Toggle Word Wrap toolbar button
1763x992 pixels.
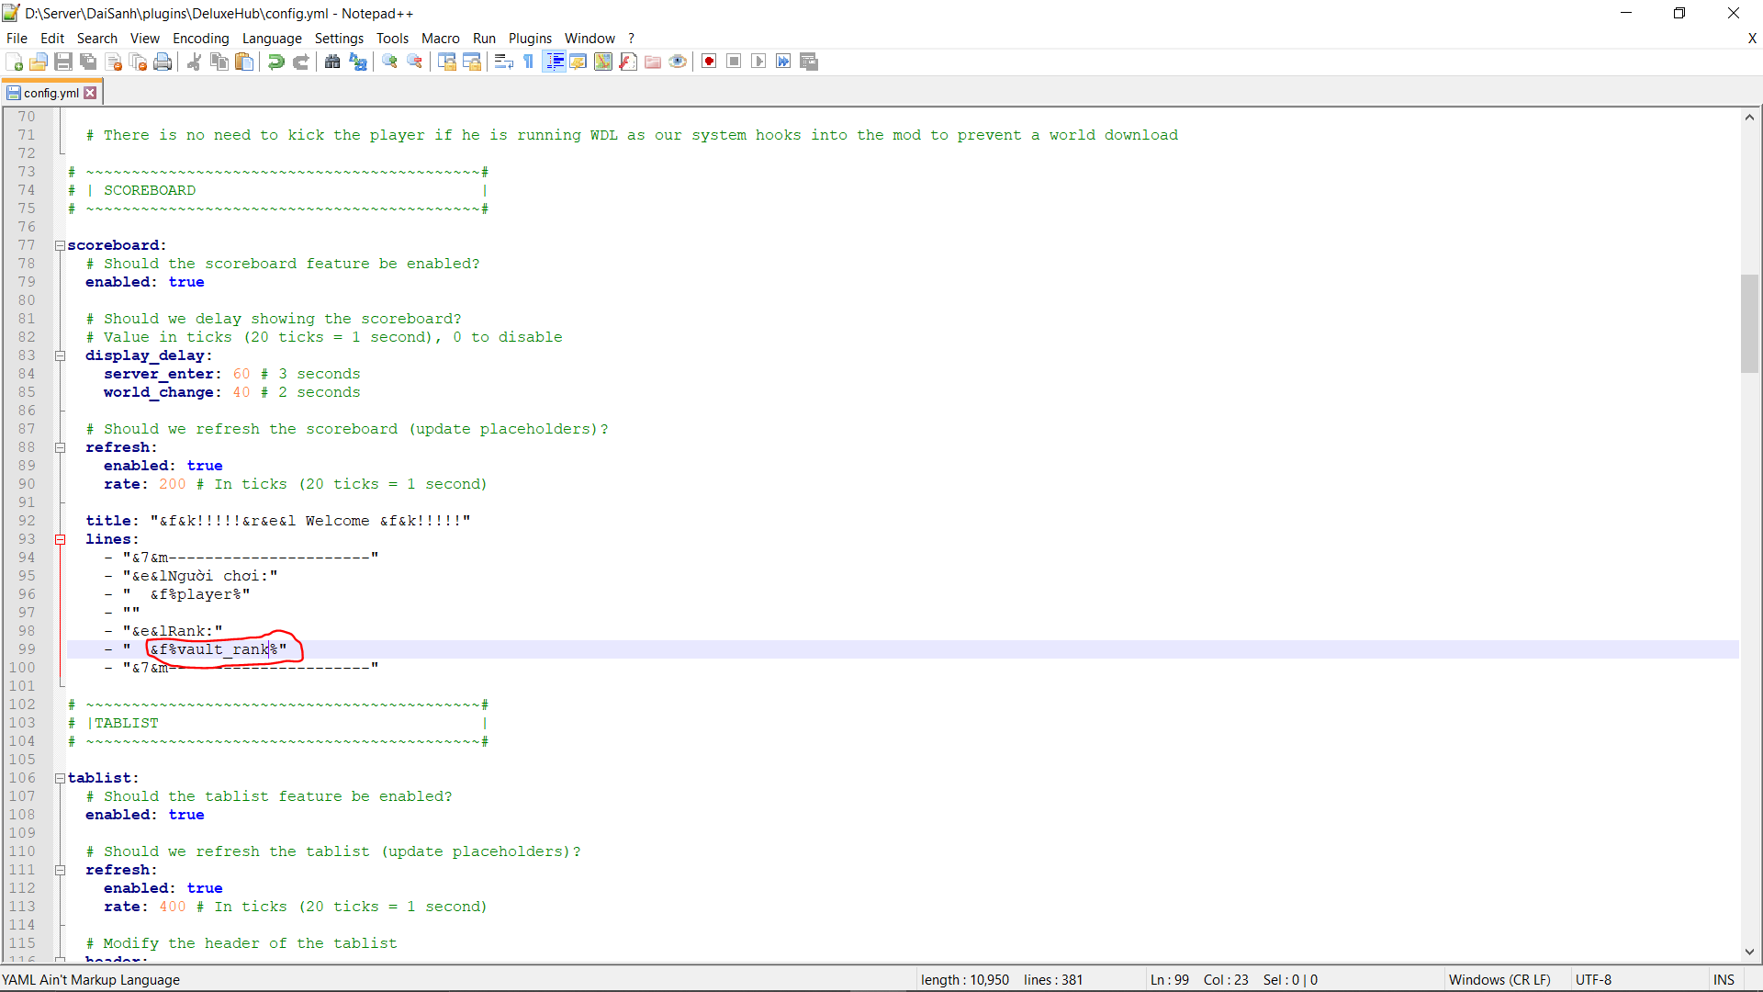tap(503, 62)
